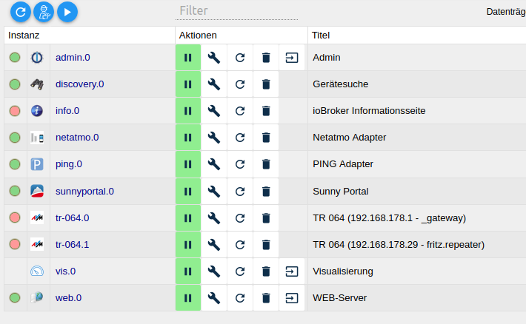Image resolution: width=526 pixels, height=324 pixels.
Task: Pause the sunnyportal.0 instance
Action: [188, 191]
